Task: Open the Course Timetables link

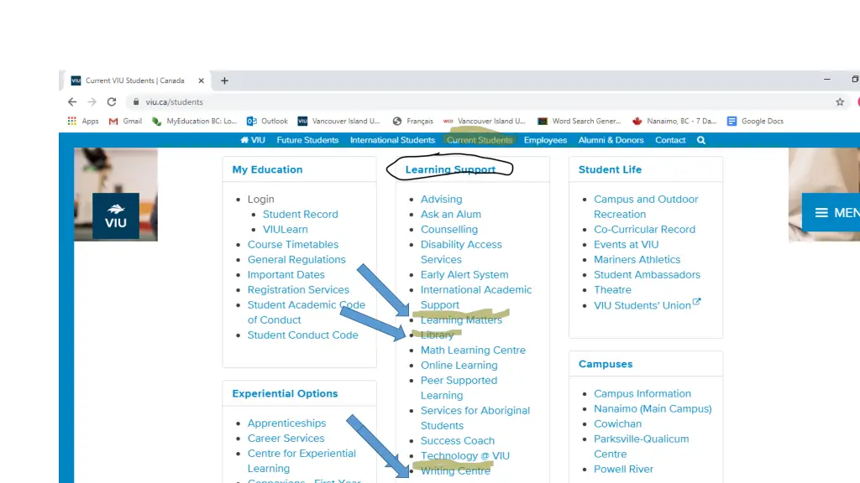Action: coord(293,244)
